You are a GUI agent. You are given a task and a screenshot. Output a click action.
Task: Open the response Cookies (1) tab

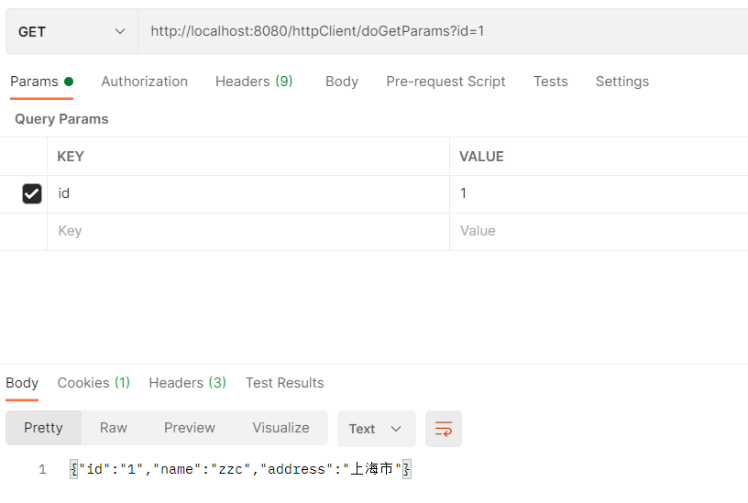pos(93,383)
